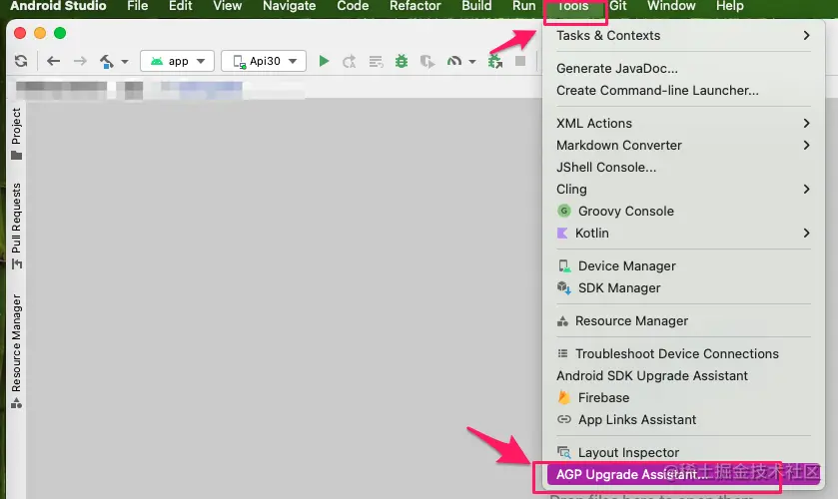Click the Apply Code Changes icon
Viewport: 838px width, 499px height.
click(x=376, y=62)
